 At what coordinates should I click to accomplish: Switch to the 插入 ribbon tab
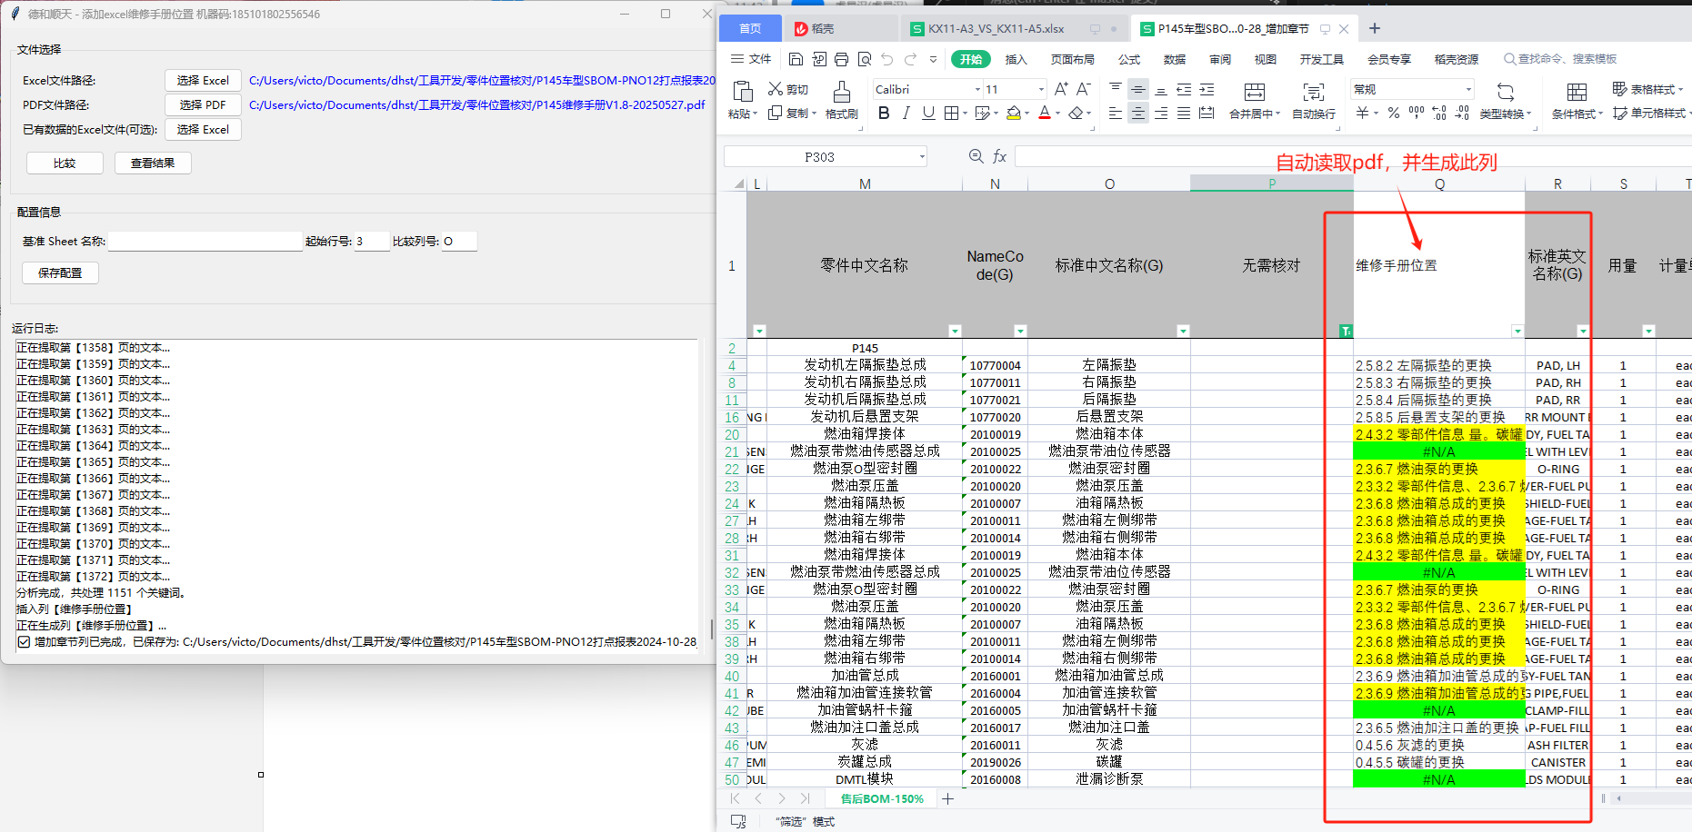pyautogui.click(x=1016, y=59)
